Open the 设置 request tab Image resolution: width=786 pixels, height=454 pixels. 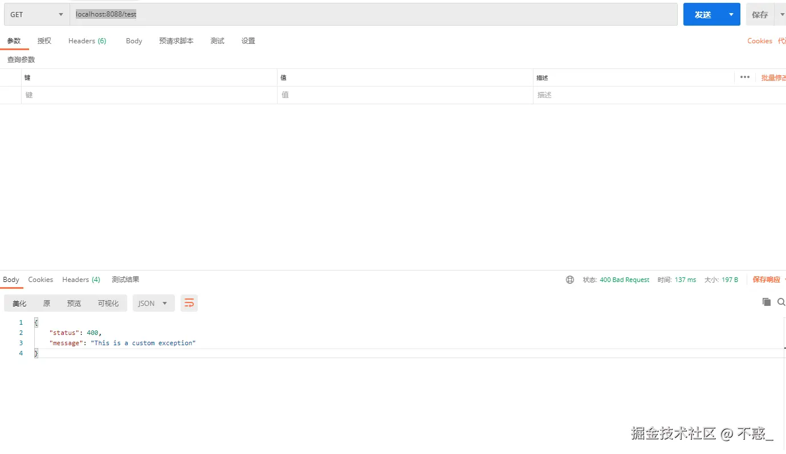(248, 41)
